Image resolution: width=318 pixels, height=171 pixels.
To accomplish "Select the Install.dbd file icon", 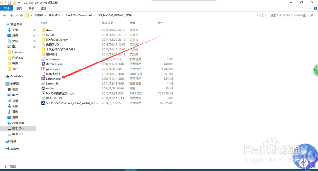I will pyautogui.click(x=43, y=74).
